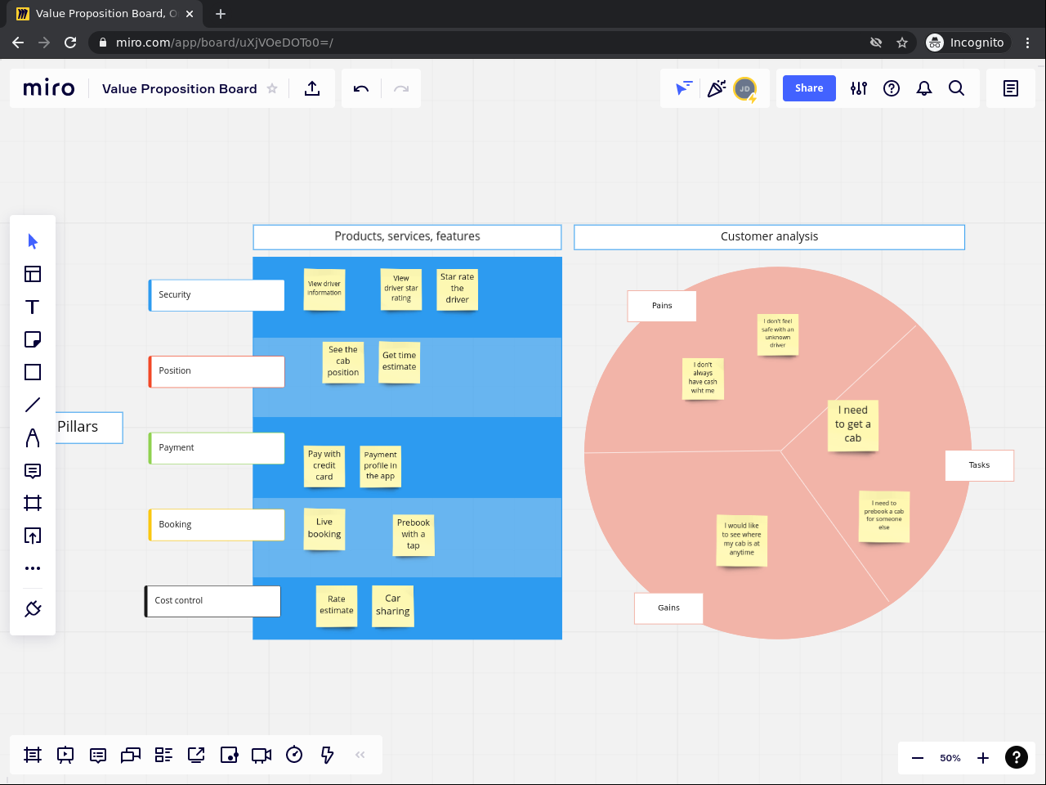Open the 50% zoom level menu
The image size is (1046, 785).
click(x=950, y=758)
